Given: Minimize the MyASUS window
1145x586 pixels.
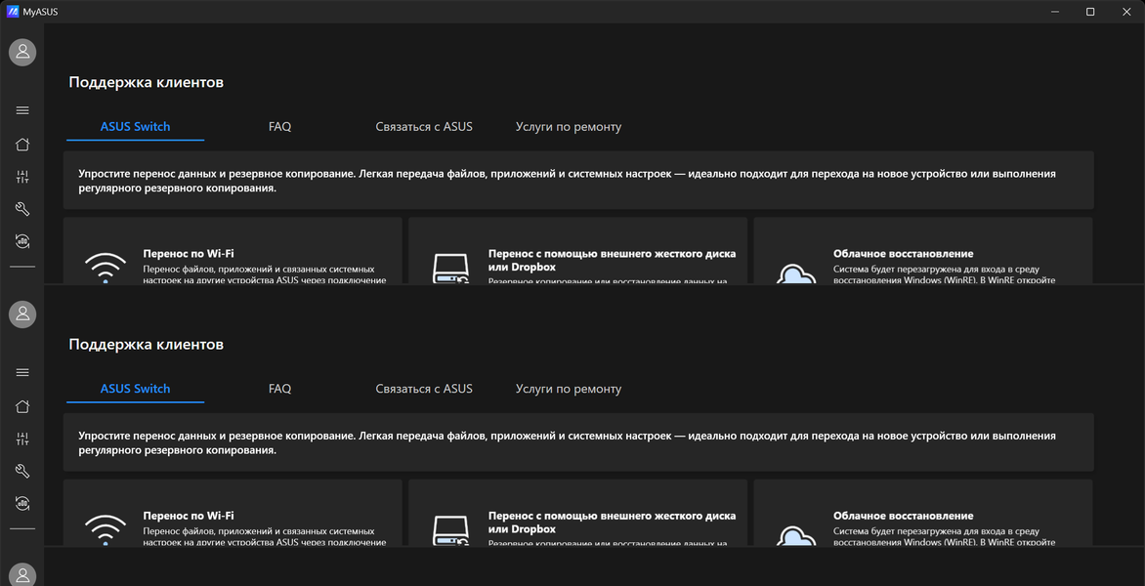Looking at the screenshot, I should (1055, 11).
